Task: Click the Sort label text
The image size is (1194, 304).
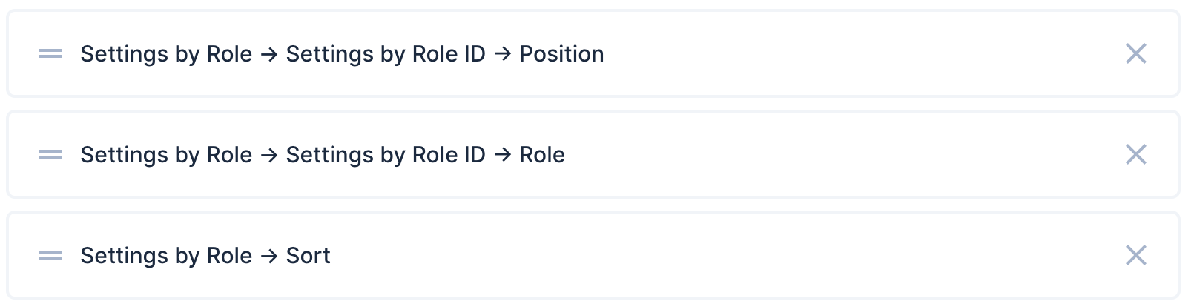Action: 308,256
